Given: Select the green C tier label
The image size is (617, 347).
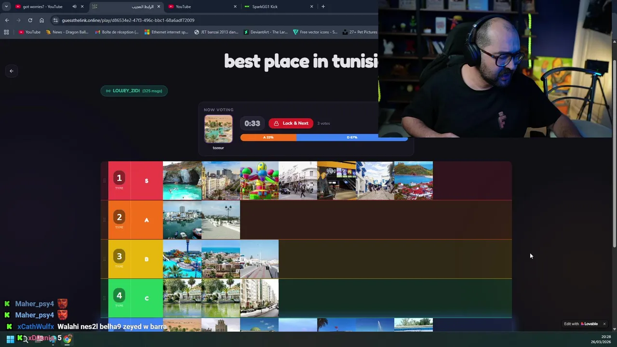Looking at the screenshot, I should click(x=147, y=298).
